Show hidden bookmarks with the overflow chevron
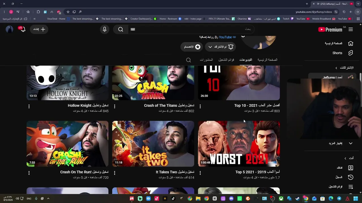 pos(35,19)
